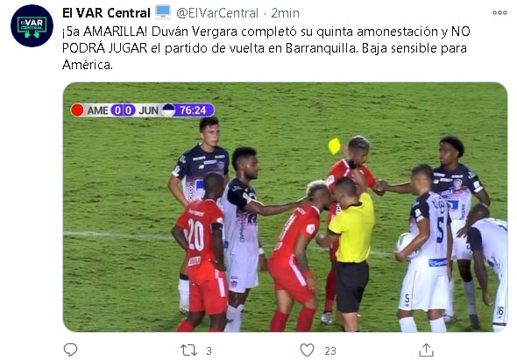Open the match image thumbnail
Viewport: 517px width, 360px height.
[285, 207]
